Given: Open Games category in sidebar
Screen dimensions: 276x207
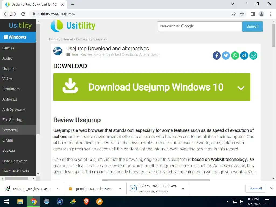Looking at the screenshot, I should click(x=18, y=48).
